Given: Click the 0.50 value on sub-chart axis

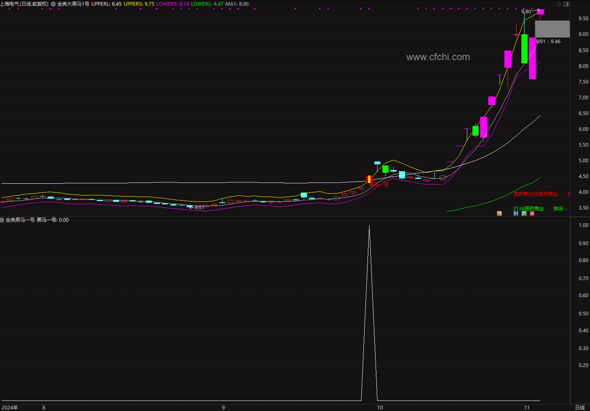Looking at the screenshot, I should tap(583, 314).
